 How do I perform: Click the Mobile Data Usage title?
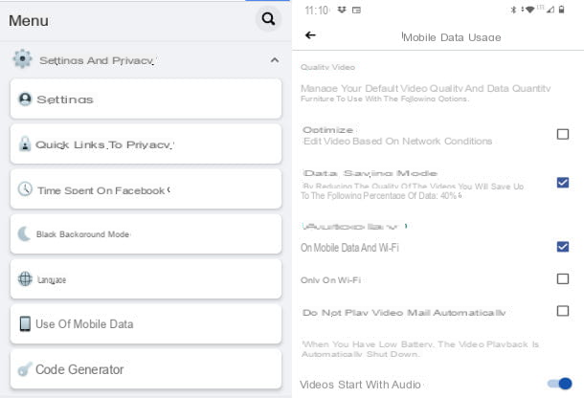click(x=452, y=37)
